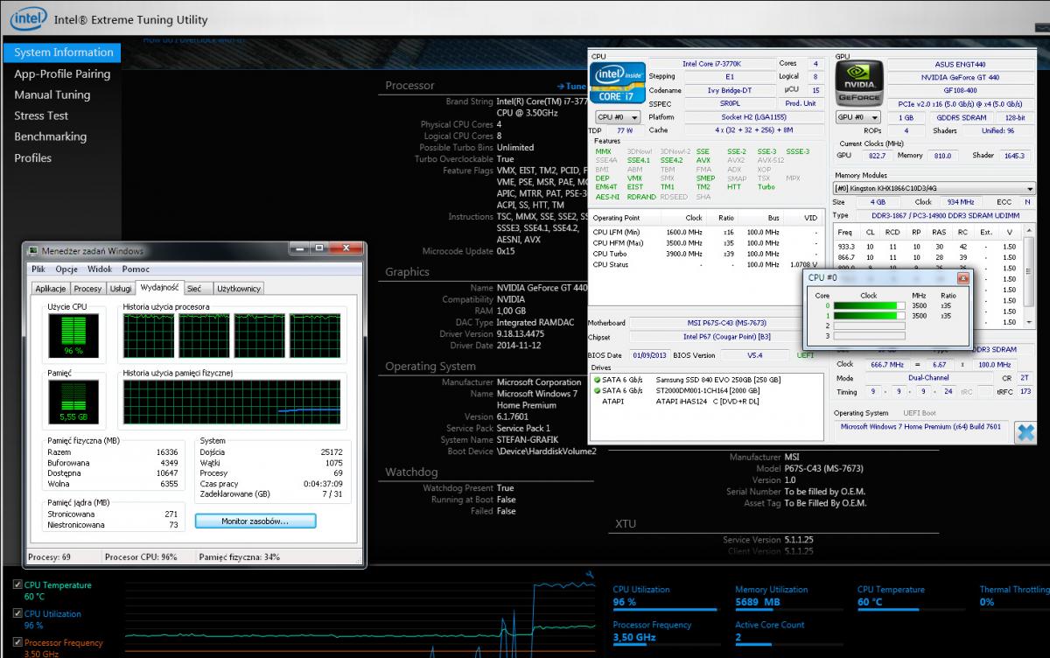Image resolution: width=1050 pixels, height=658 pixels.
Task: Click the Watchdog section heading
Action: 410,472
